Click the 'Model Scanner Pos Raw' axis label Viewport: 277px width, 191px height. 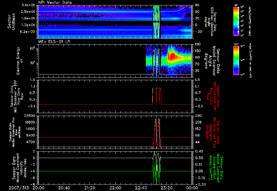coord(15,132)
